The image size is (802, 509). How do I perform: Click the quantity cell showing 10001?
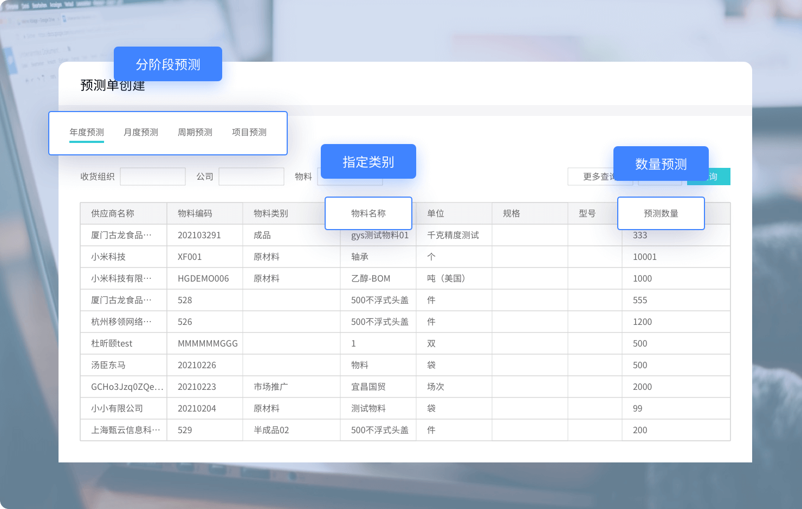point(644,257)
